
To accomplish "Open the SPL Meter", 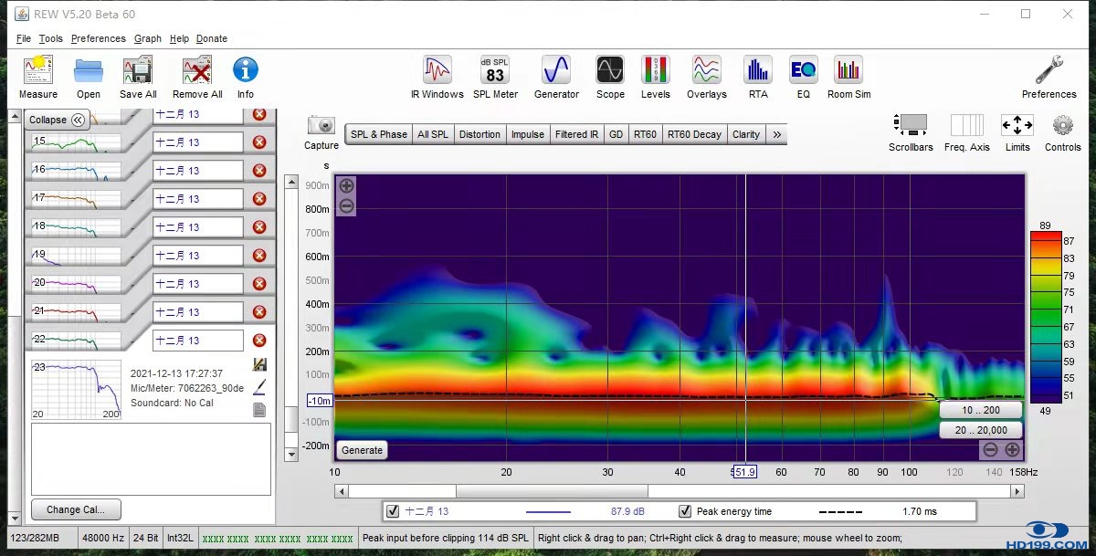I will (x=495, y=71).
